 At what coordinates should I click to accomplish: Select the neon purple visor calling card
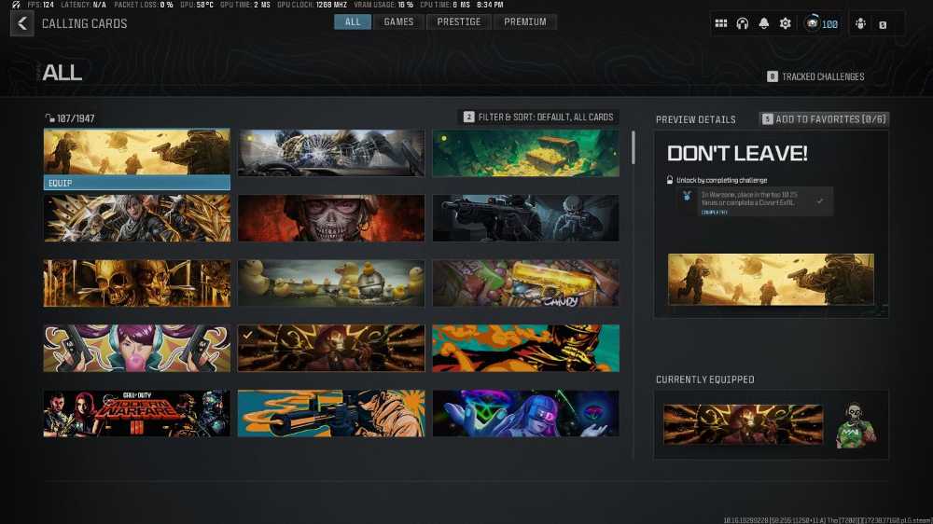[x=526, y=413]
